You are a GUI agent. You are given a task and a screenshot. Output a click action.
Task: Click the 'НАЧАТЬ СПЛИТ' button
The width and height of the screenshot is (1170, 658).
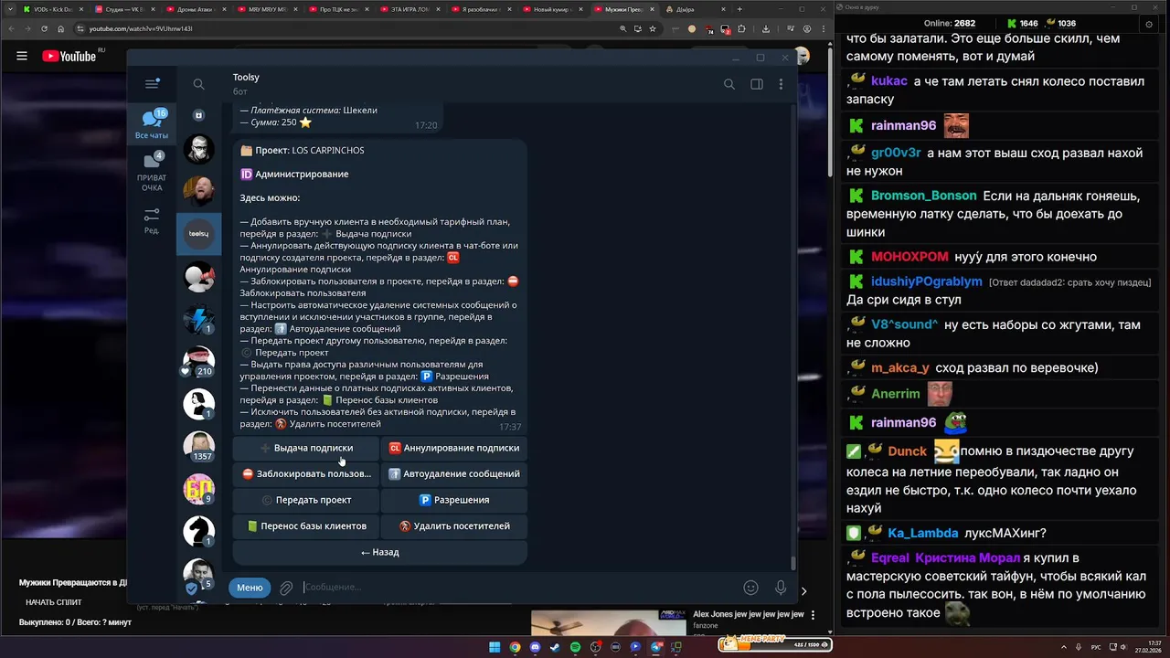pyautogui.click(x=54, y=602)
